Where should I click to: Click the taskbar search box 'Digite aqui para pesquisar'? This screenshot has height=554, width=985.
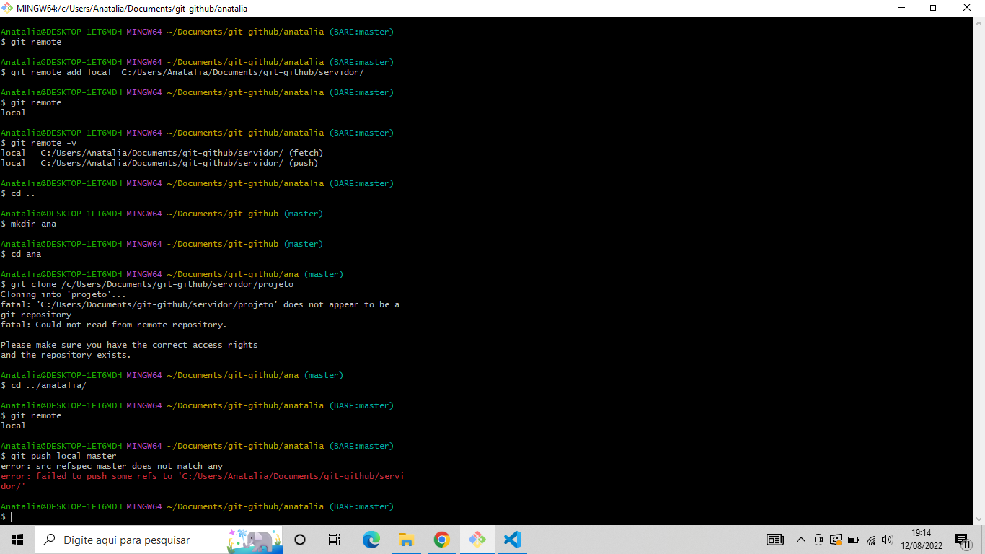click(159, 540)
